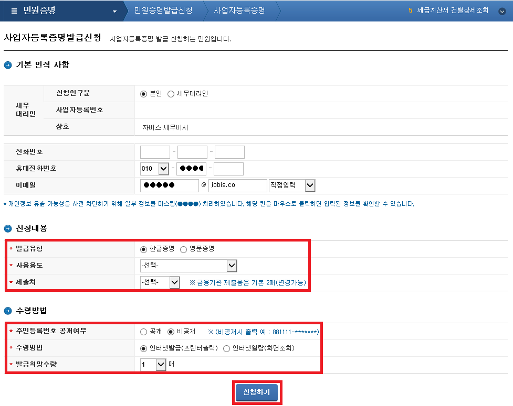Click the blue arrow icon before 기본 인적 사항

click(6, 65)
